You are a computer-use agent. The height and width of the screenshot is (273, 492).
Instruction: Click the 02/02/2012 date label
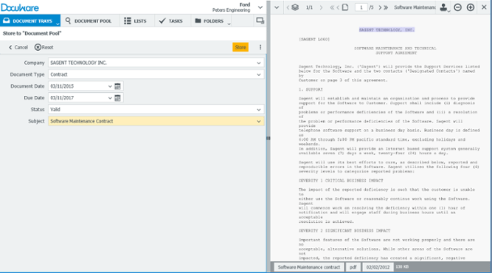point(378,267)
